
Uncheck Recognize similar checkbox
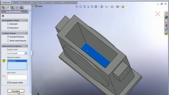pyautogui.click(x=8, y=83)
